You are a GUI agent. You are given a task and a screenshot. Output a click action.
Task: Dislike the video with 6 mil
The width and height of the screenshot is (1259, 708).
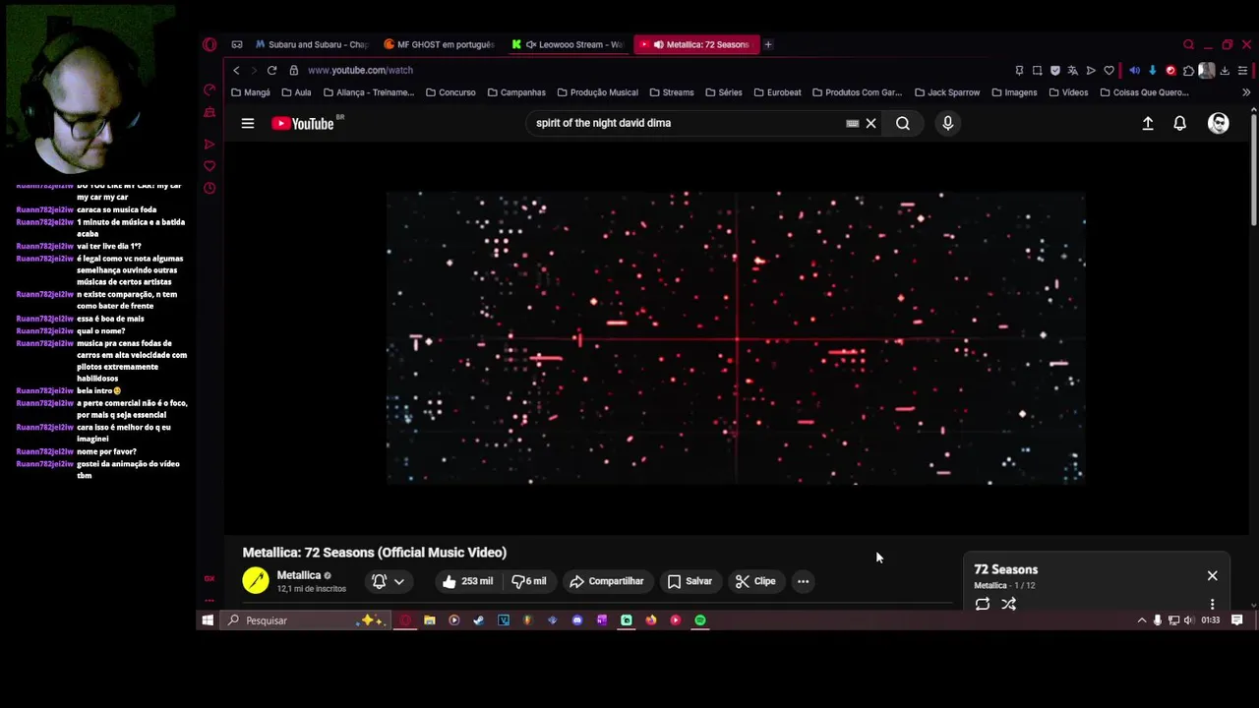531,581
